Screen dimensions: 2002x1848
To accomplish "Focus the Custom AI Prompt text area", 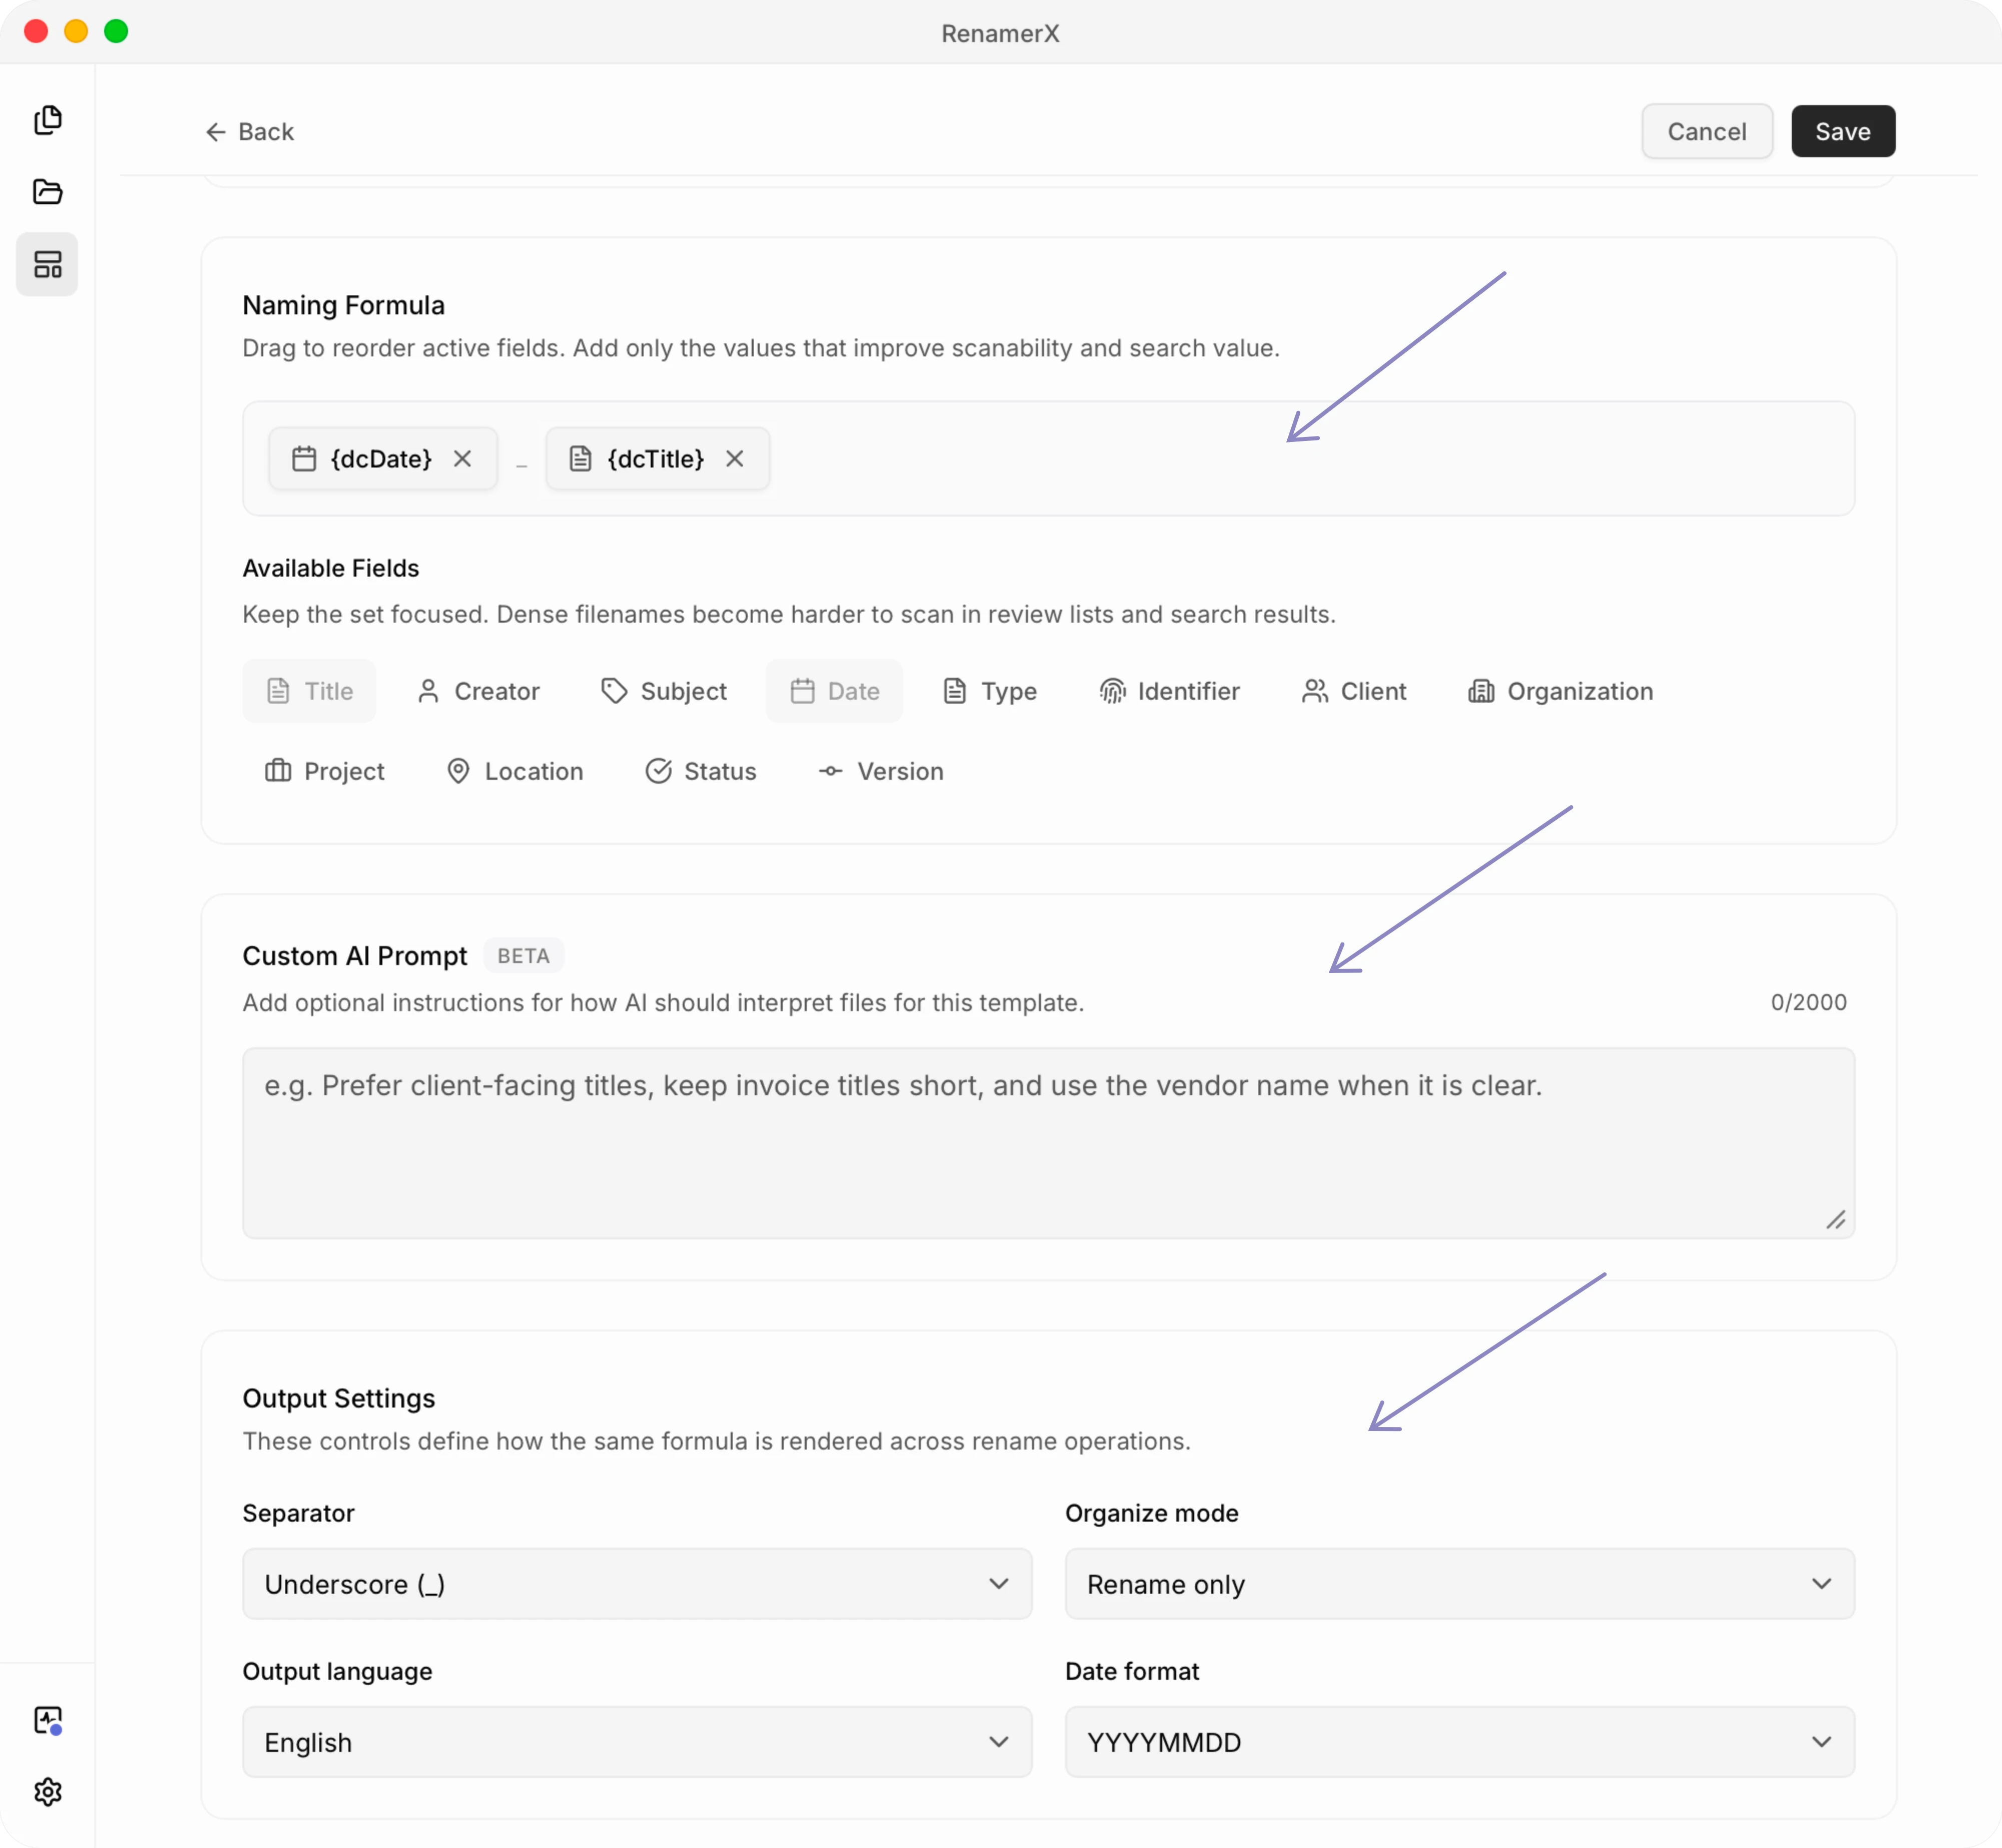I will click(1048, 1143).
